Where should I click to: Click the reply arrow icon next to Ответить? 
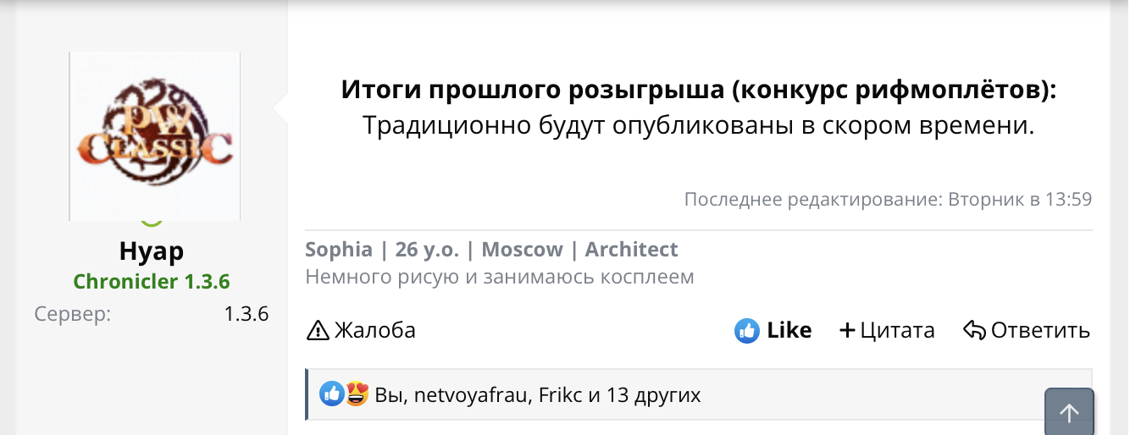coord(974,330)
